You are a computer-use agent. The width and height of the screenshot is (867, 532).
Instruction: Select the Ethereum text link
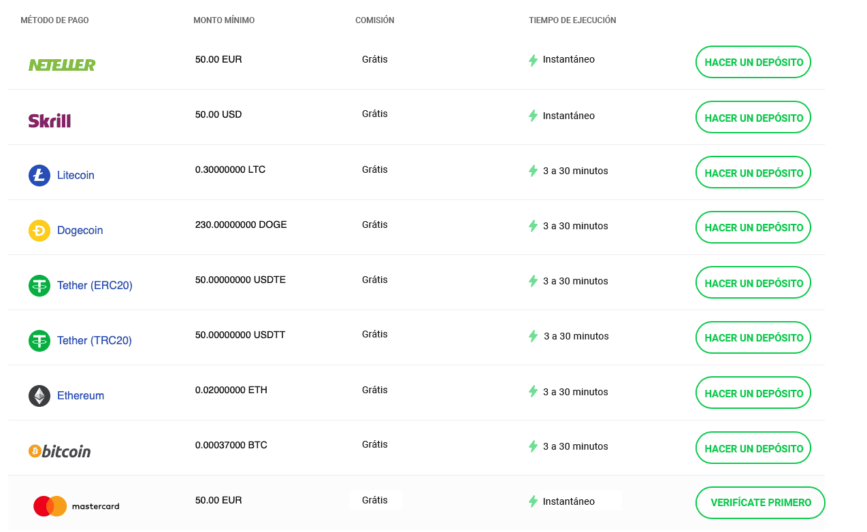[80, 396]
